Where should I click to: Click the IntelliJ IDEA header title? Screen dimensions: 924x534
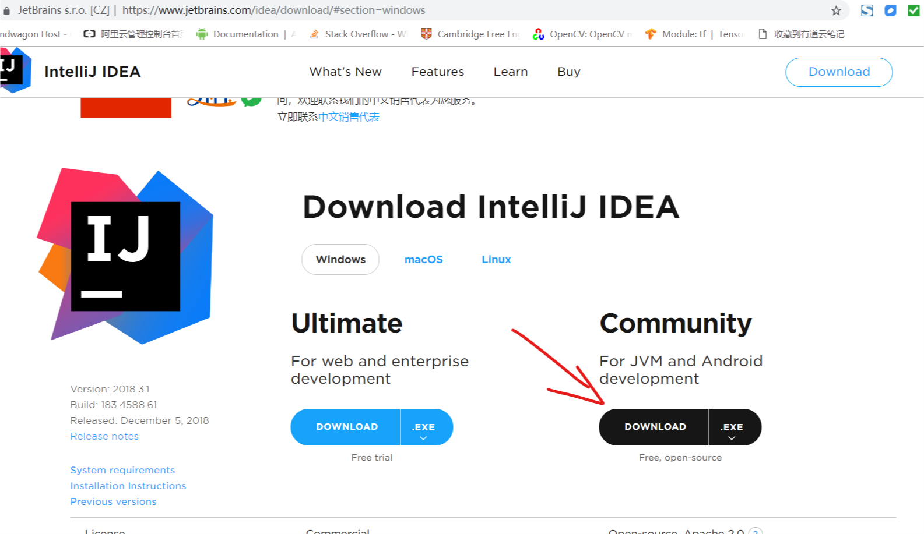(x=92, y=72)
